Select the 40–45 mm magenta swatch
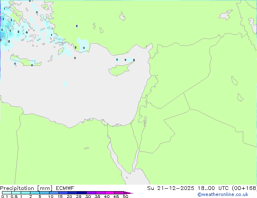Image resolution: width=257 pixels, height=198 pixels. 110,193
